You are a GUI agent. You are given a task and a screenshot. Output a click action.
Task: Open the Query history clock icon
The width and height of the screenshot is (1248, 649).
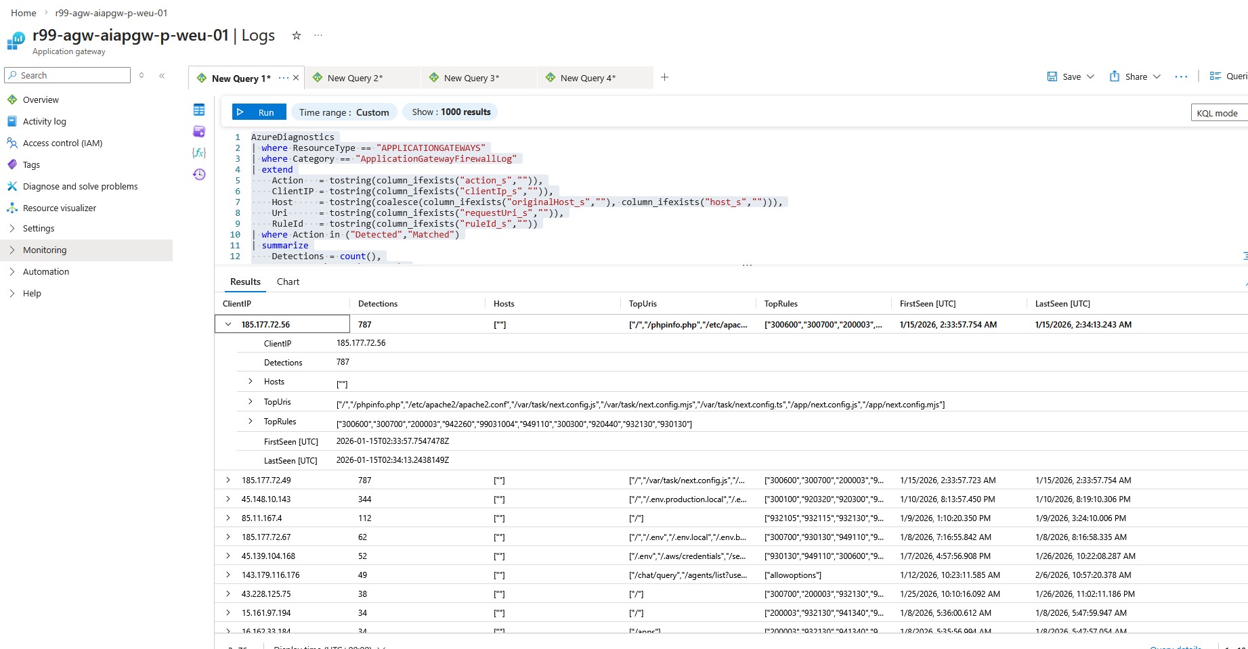[x=199, y=175]
